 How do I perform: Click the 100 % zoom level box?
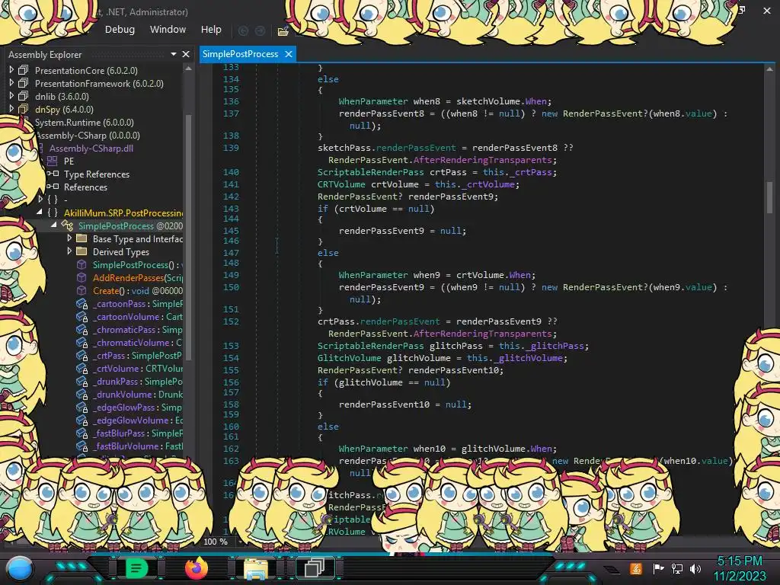click(x=216, y=542)
